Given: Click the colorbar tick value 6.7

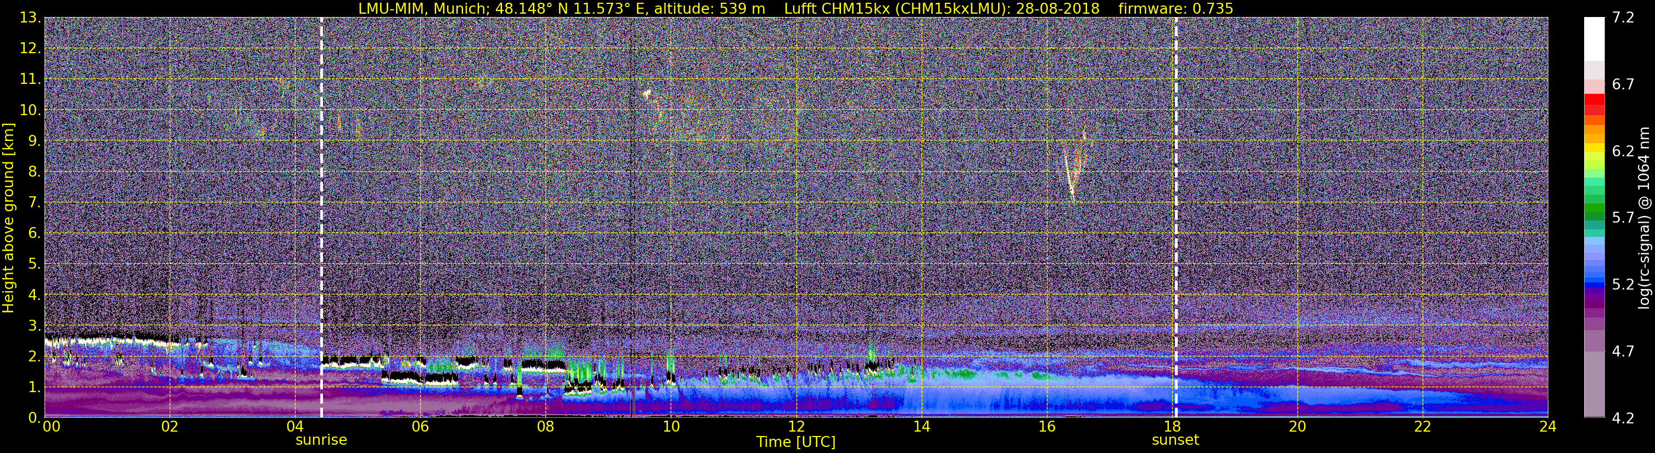Looking at the screenshot, I should click(x=1623, y=84).
